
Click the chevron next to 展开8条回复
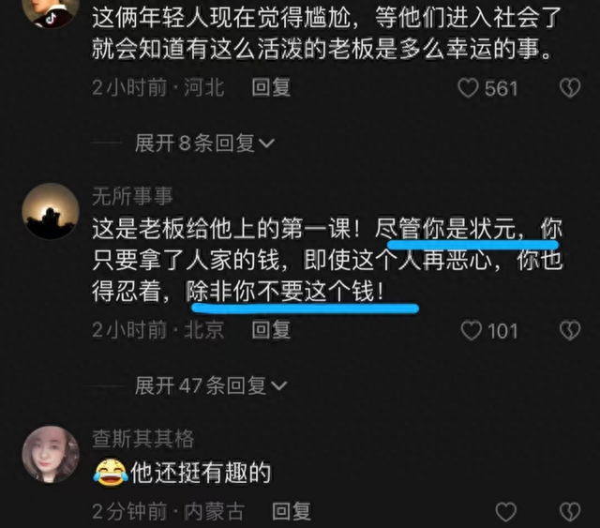pyautogui.click(x=266, y=143)
